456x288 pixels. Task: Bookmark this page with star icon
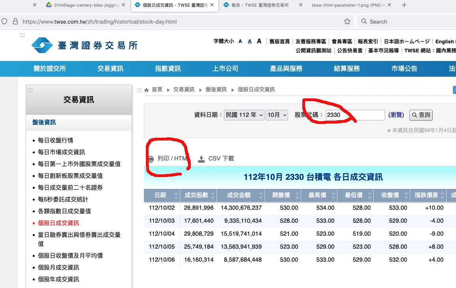pos(347,22)
